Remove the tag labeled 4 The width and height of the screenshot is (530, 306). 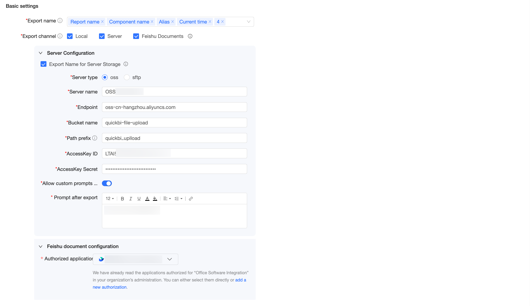pyautogui.click(x=222, y=22)
